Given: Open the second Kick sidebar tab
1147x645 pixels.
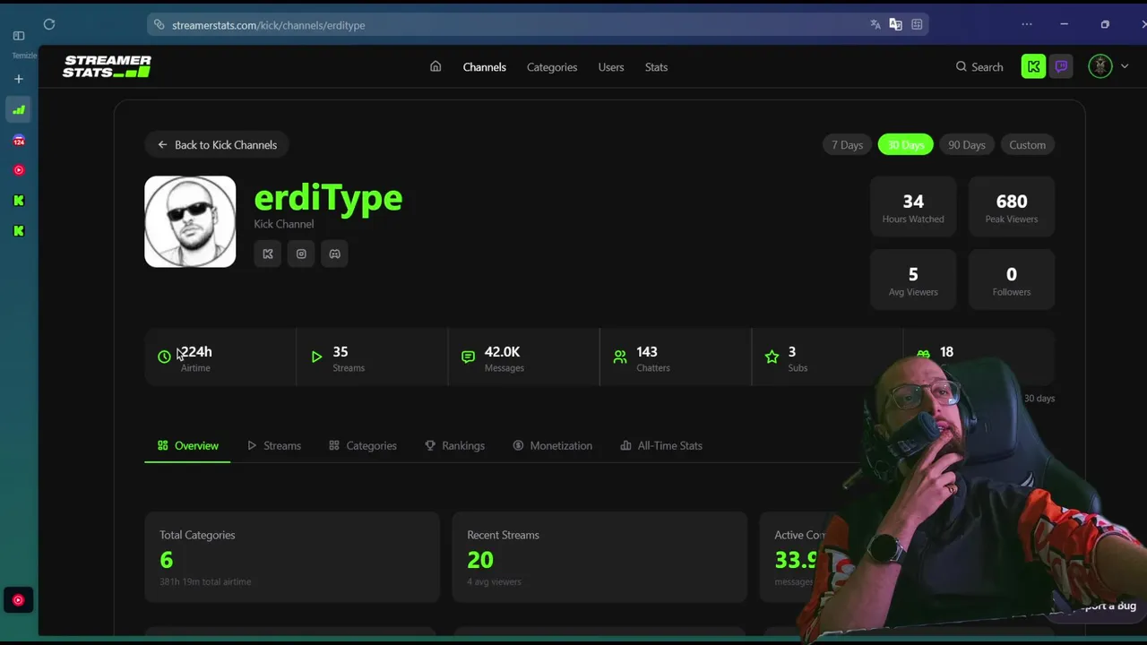Looking at the screenshot, I should (x=19, y=231).
